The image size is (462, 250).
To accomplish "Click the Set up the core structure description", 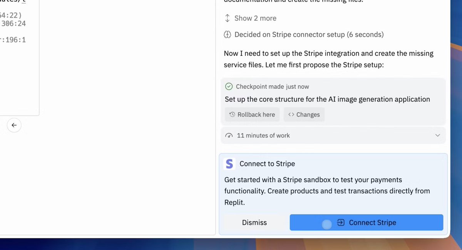I will [327, 99].
